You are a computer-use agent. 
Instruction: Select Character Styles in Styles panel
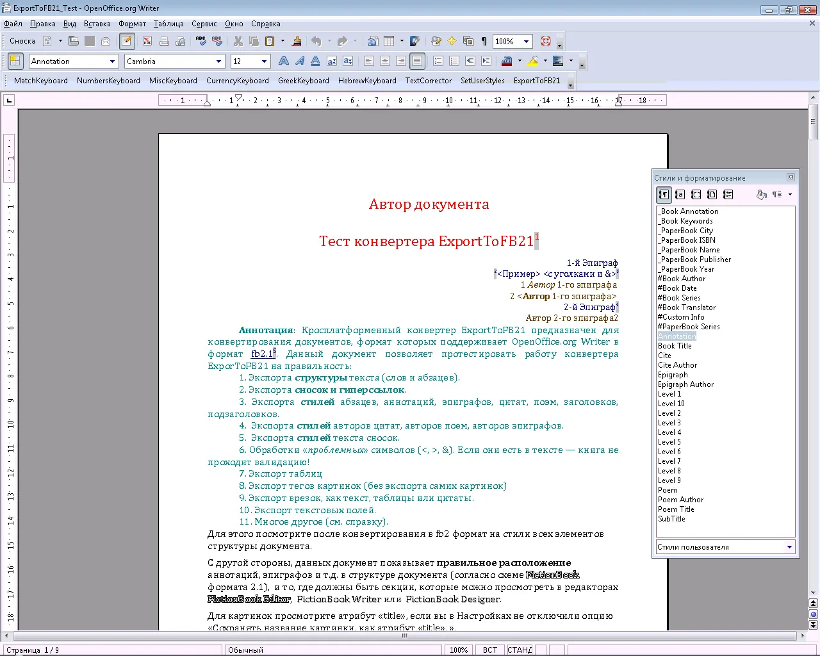[x=680, y=195]
